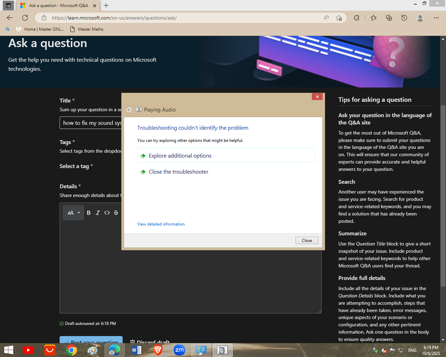Screen dimensions: 446x357
Task: Click the browser back arrow
Action: 10,18
